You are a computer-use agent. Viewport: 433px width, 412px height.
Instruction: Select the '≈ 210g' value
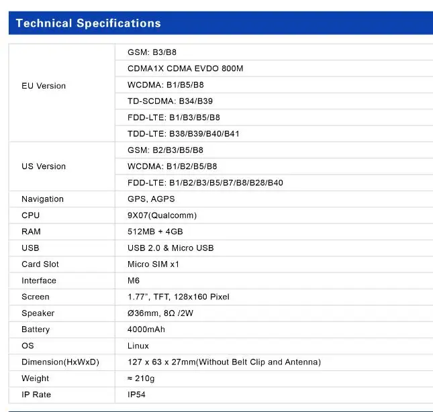(141, 378)
